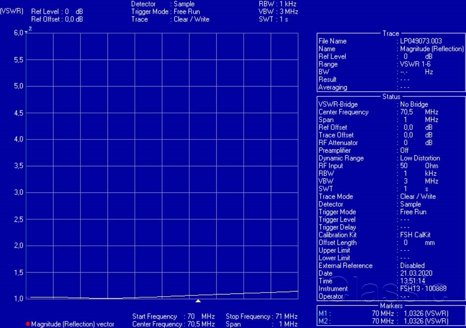Viewport: 466px width, 328px height.
Task: Click the Center Frequency 70,5 MHz footer label
Action: click(173, 324)
